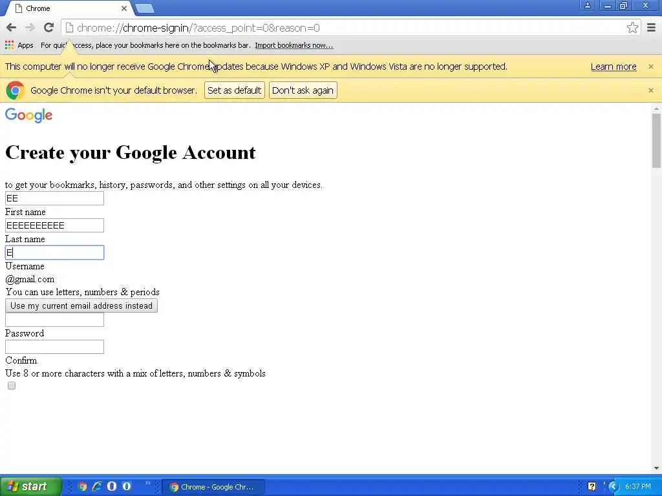This screenshot has height=496, width=662.
Task: Open the Learn more link
Action: 614,67
